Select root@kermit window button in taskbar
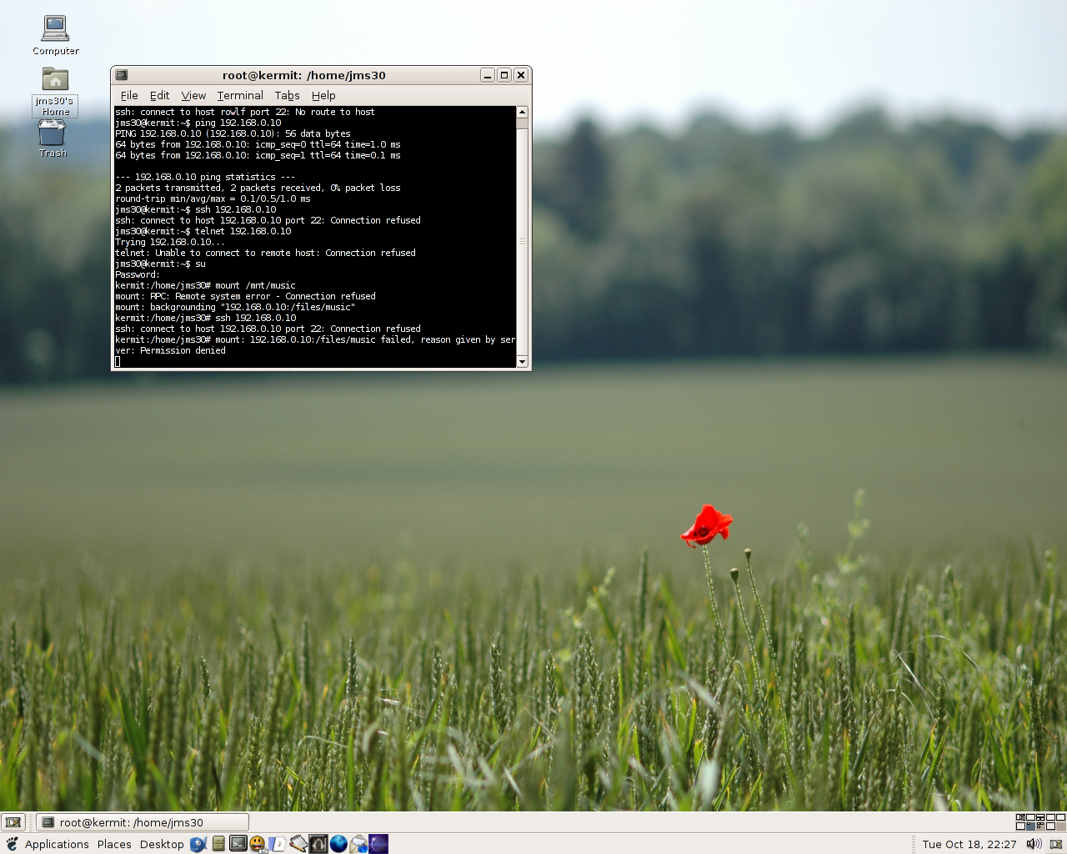Screen dimensions: 1067x854 (143, 822)
